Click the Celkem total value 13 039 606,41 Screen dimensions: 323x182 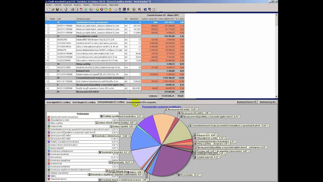(166, 96)
